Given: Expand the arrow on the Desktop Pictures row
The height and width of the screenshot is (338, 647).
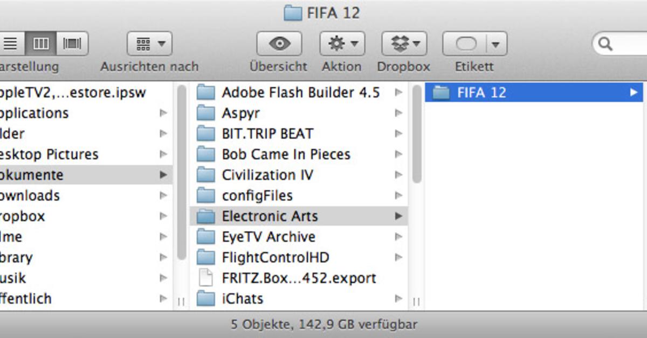Looking at the screenshot, I should 163,154.
